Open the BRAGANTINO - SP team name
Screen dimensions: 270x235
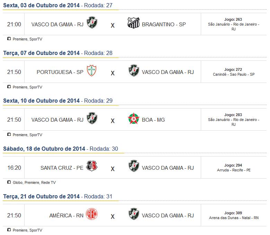[164, 25]
